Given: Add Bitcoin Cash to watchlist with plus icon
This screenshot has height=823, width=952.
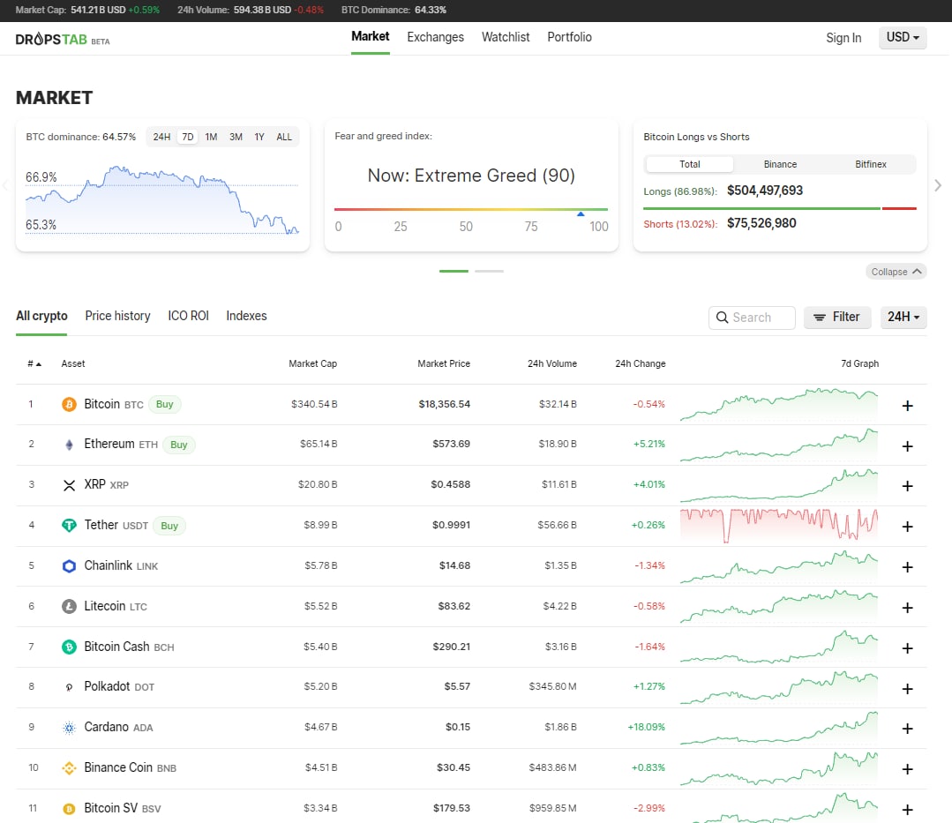Looking at the screenshot, I should coord(908,648).
